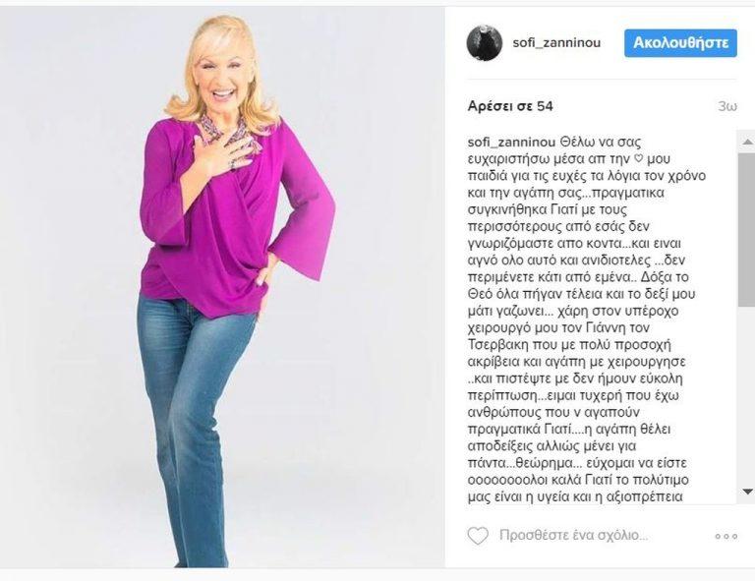Click the small heart emoji in the caption
Viewport: 755px width, 581px height.
(637, 159)
